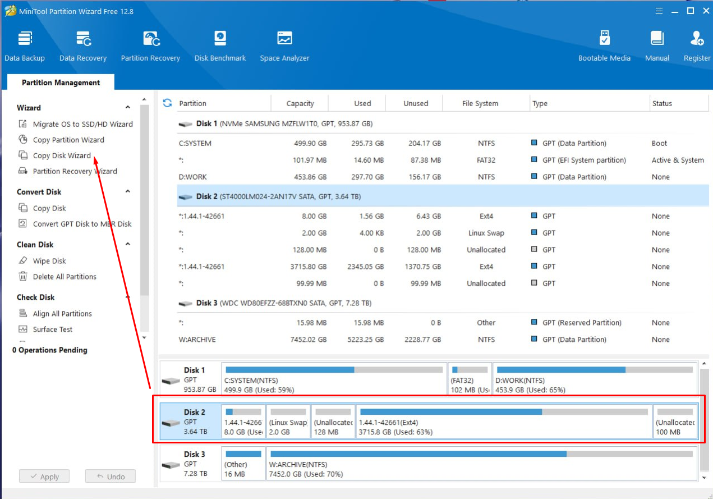Select the Disk 1 NVMe SAMSUNG header row

point(442,123)
